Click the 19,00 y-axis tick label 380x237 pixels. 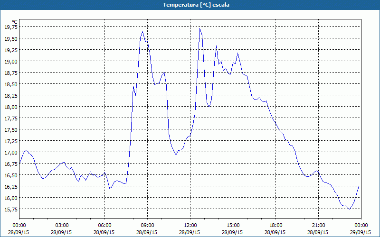[x=10, y=62]
